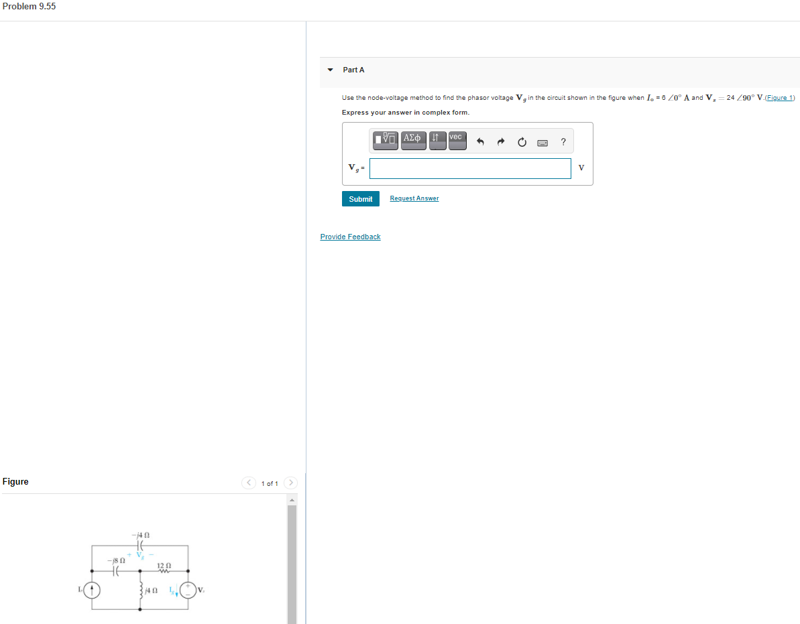This screenshot has width=800, height=624.
Task: Select the Figure section label
Action: coord(15,481)
